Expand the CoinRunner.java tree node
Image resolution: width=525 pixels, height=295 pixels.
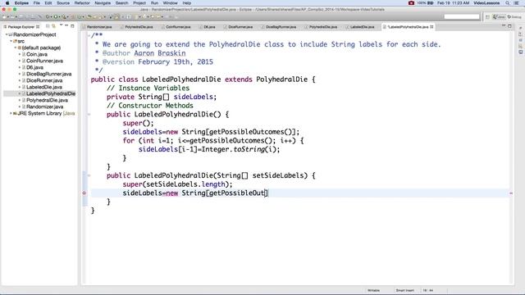click(x=20, y=61)
